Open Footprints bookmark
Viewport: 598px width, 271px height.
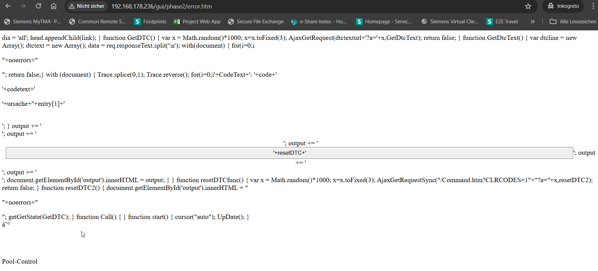pos(150,22)
